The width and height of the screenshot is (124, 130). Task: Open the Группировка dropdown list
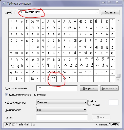point(61,110)
